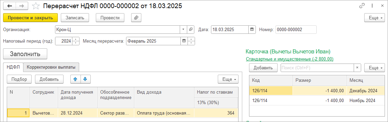Move row up with blue arrow
388x122 pixels.
click(x=75, y=79)
